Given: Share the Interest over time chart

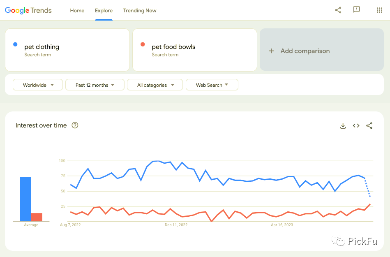Looking at the screenshot, I should 369,126.
